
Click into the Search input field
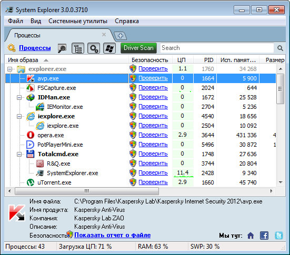click(x=217, y=48)
